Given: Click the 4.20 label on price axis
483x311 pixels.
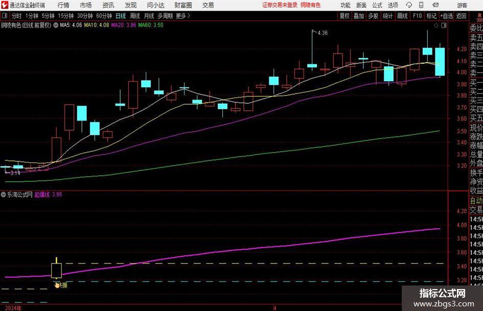Looking at the screenshot, I should [462, 49].
